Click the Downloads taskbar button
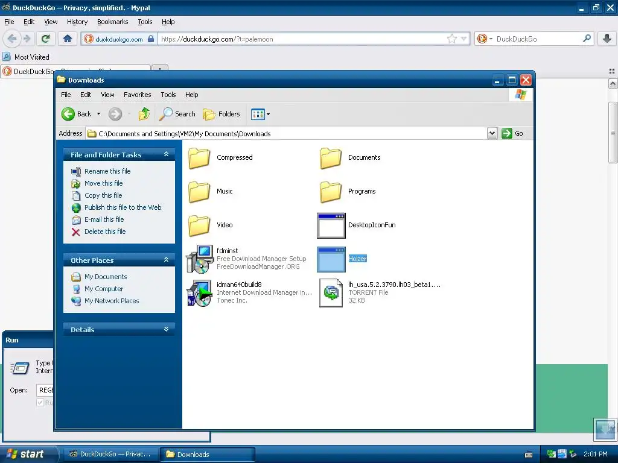The height and width of the screenshot is (463, 618). coord(208,455)
